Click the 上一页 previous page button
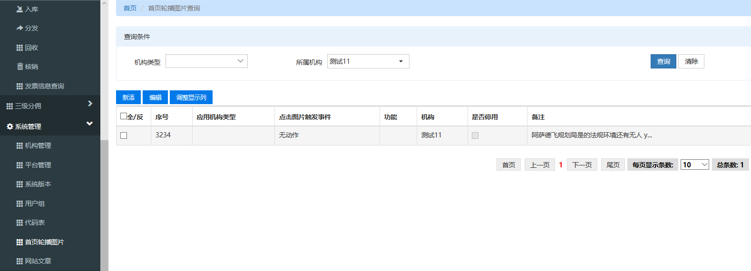Screen dimensions: 751x271 click(540, 165)
